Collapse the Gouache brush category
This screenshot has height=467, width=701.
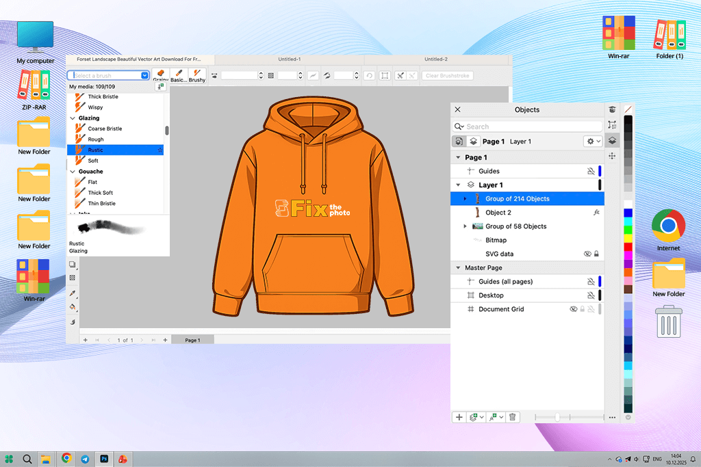coord(73,172)
